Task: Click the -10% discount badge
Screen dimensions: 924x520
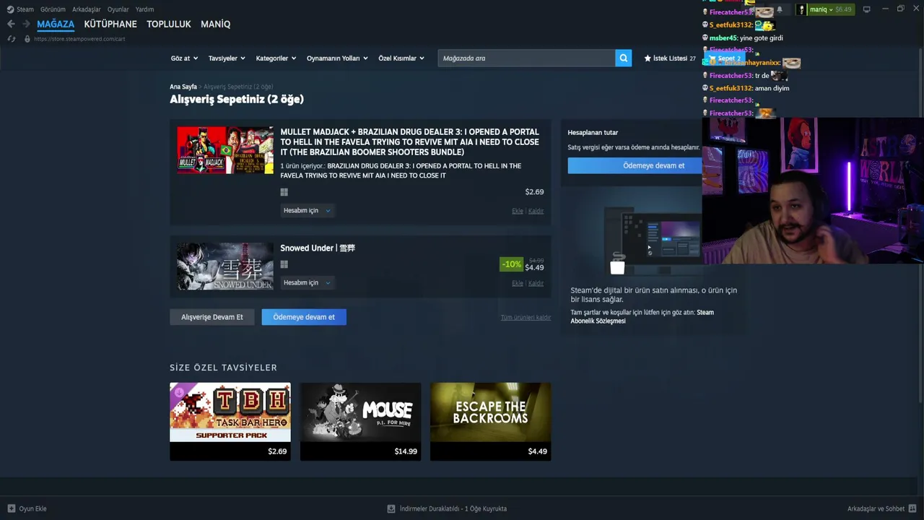Action: click(x=511, y=264)
